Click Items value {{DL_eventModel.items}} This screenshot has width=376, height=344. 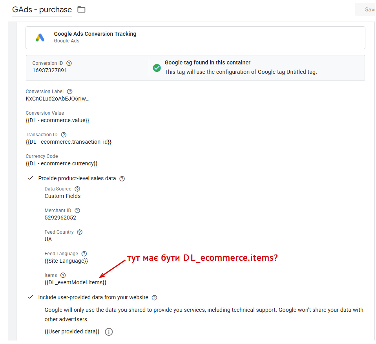click(x=75, y=283)
